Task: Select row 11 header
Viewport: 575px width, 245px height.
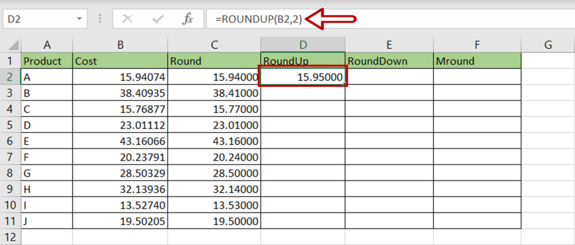Action: (10, 221)
